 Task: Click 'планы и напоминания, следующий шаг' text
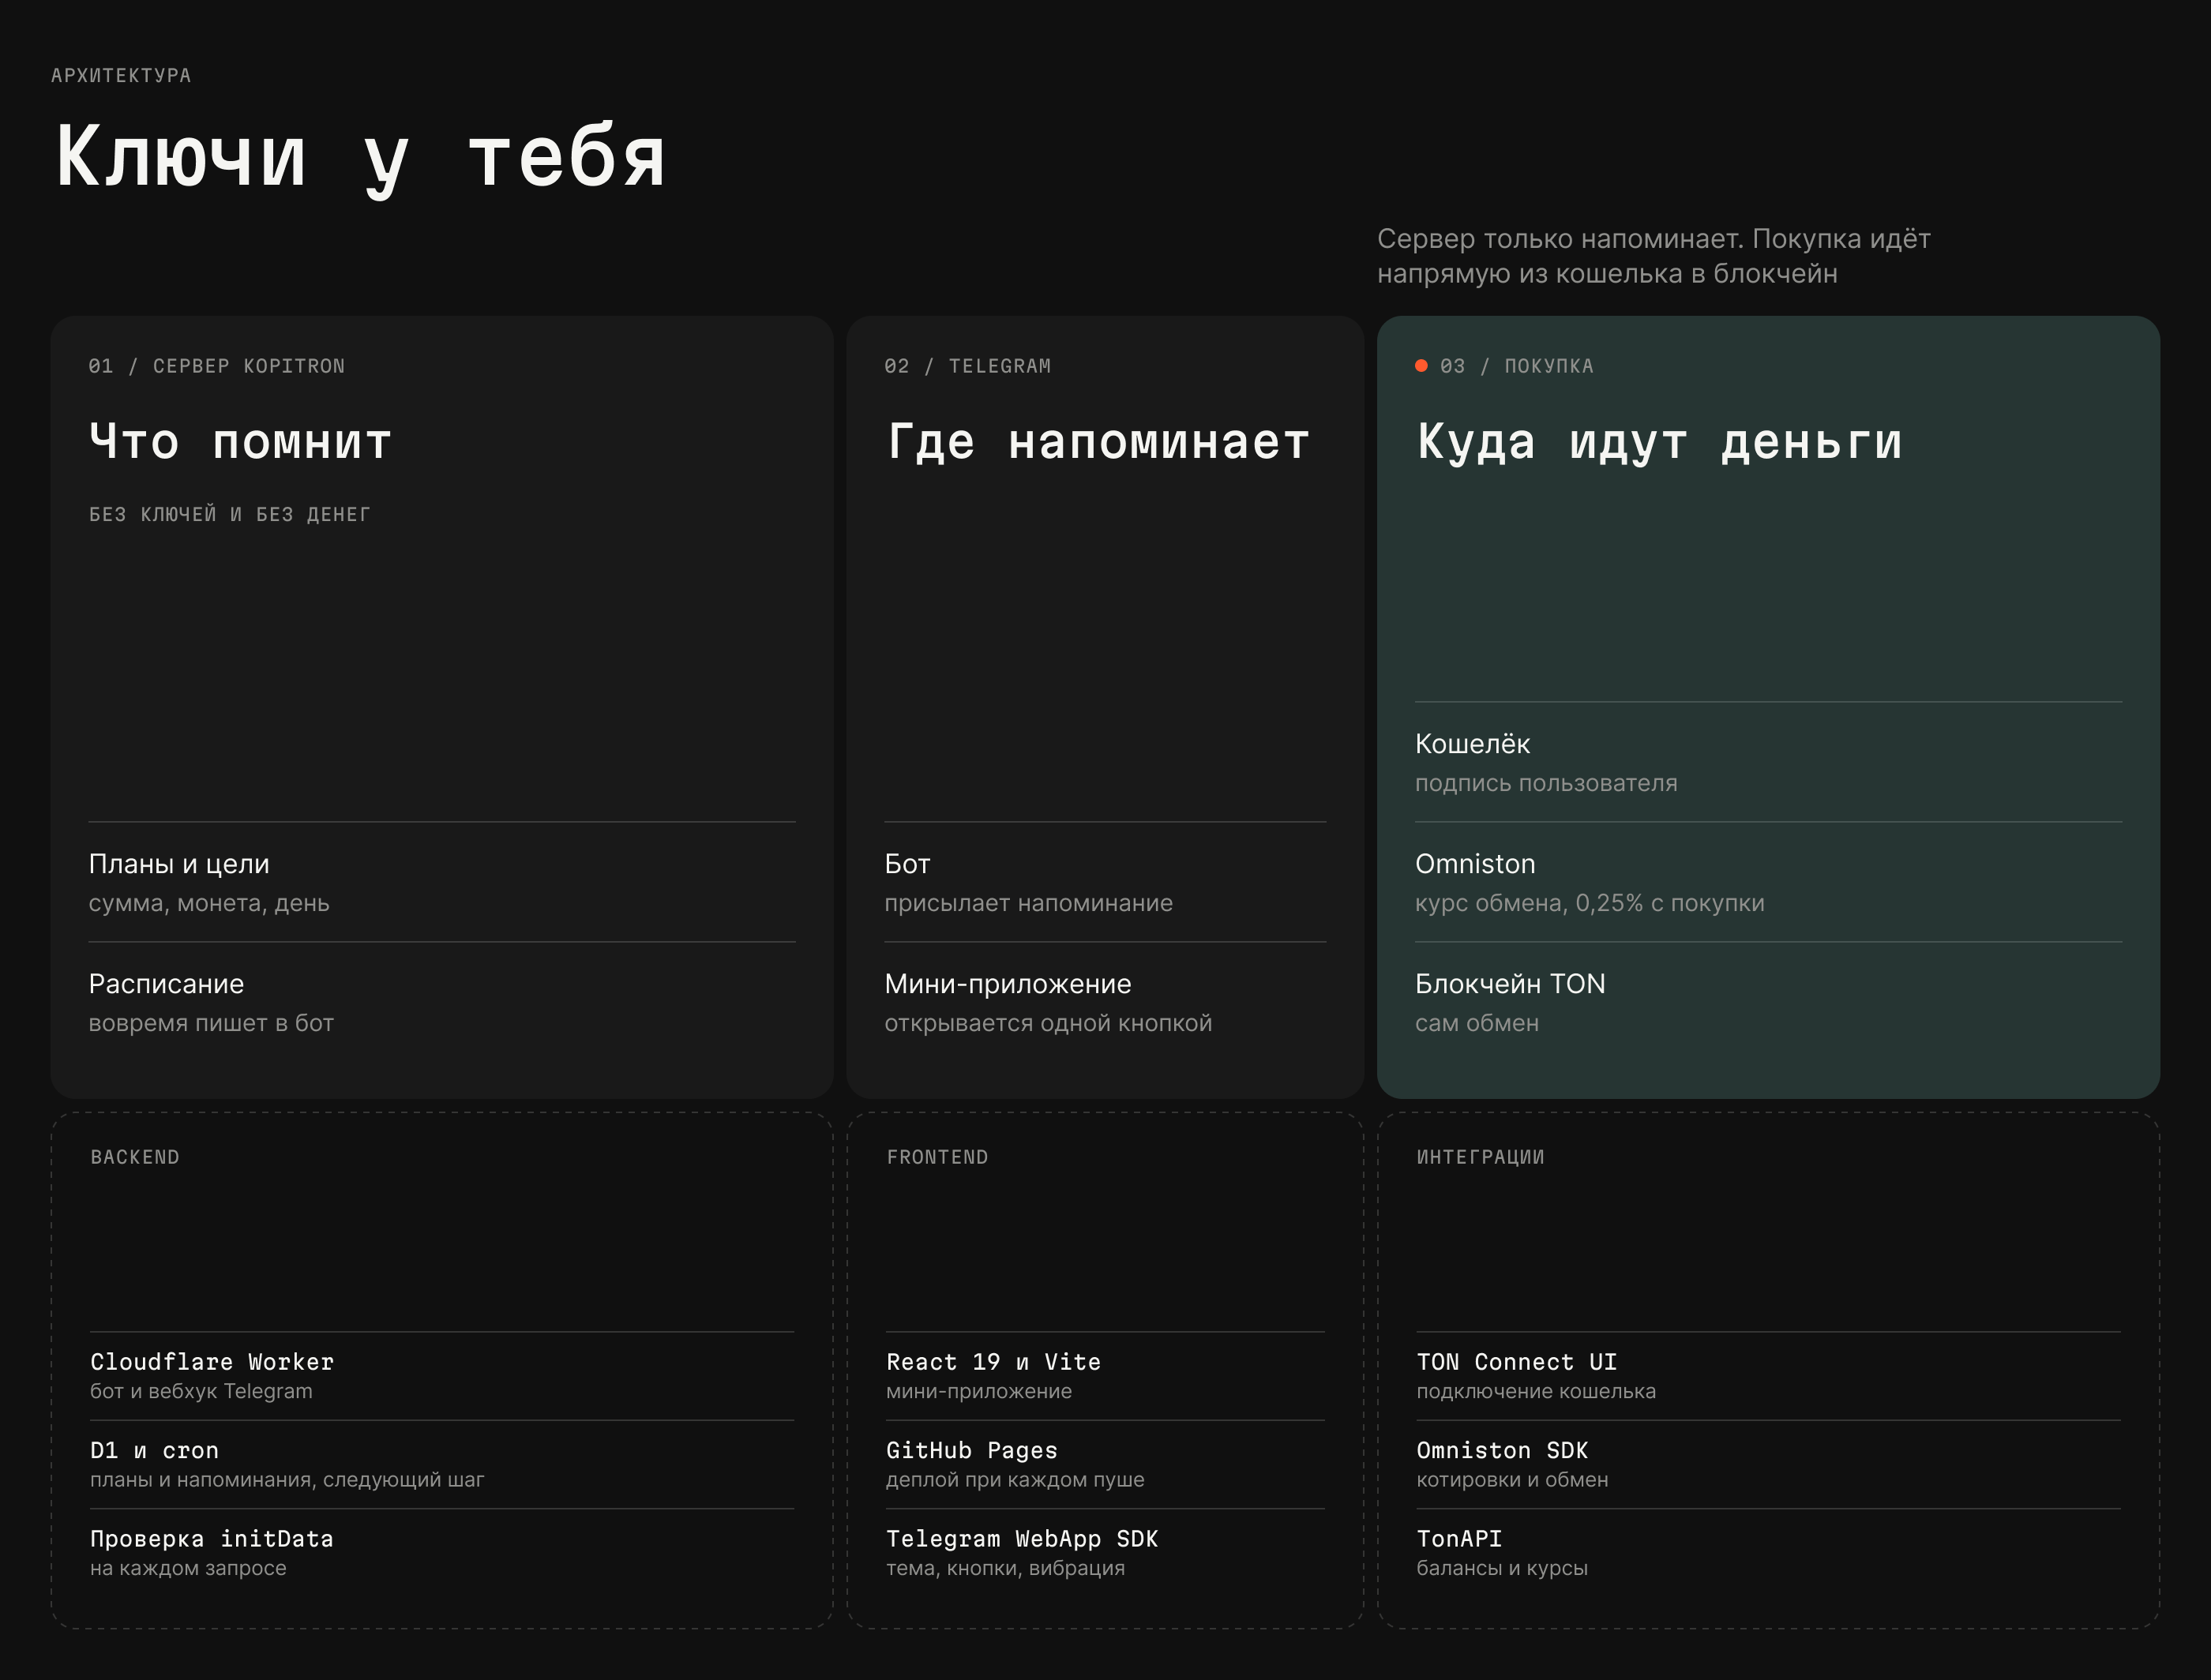287,1480
